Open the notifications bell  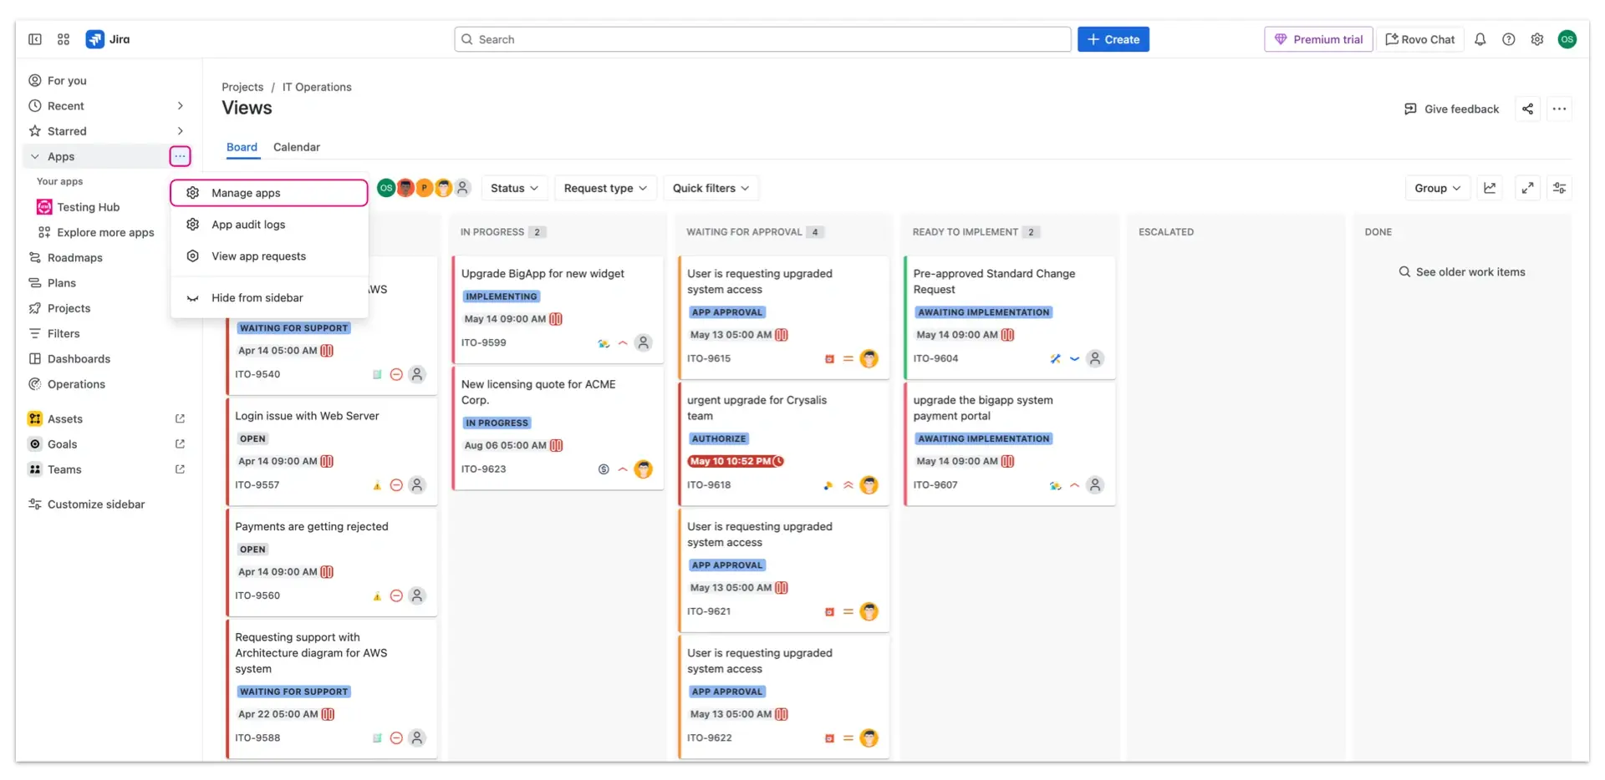click(x=1480, y=39)
